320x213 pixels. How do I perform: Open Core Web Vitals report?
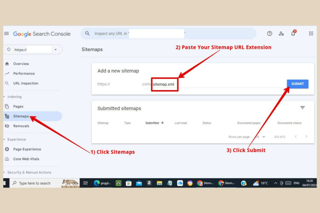26,159
